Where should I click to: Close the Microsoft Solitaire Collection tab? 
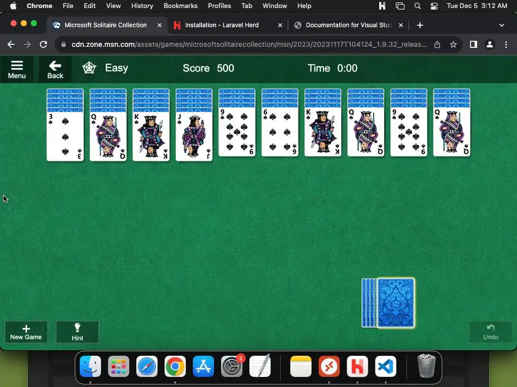point(159,25)
